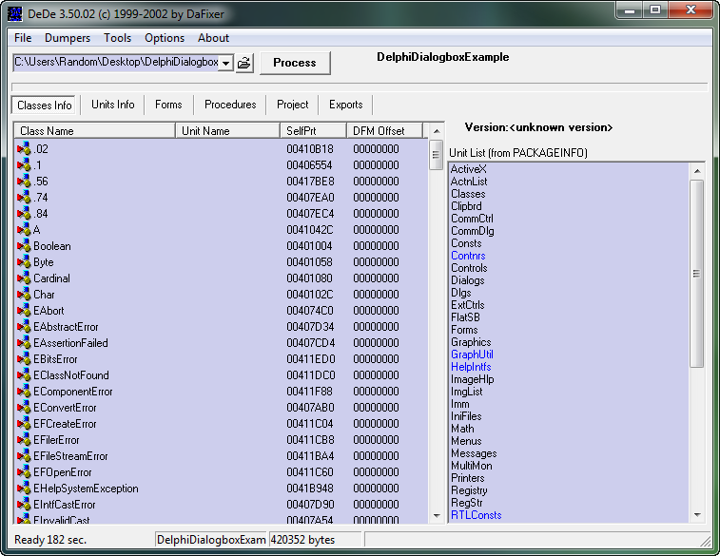Open the About menu
This screenshot has height=556, width=720.
tap(213, 38)
